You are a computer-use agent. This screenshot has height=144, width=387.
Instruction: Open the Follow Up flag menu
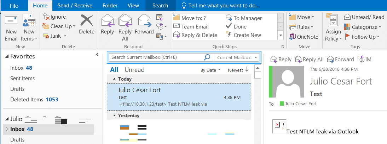point(362,37)
